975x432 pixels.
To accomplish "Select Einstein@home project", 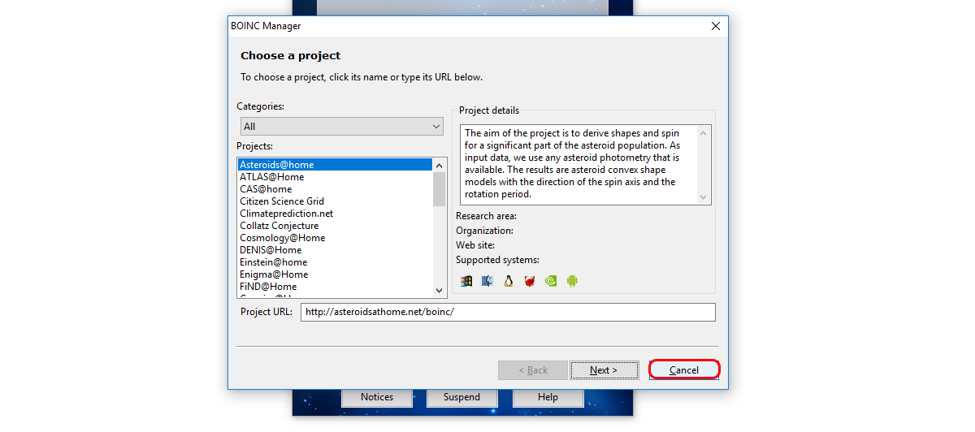I will point(336,262).
